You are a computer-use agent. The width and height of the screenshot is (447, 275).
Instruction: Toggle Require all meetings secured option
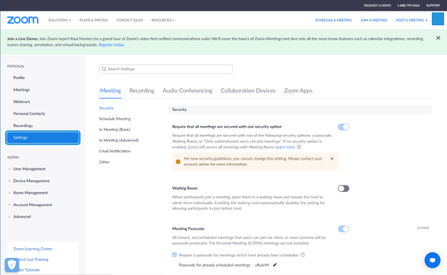(344, 127)
